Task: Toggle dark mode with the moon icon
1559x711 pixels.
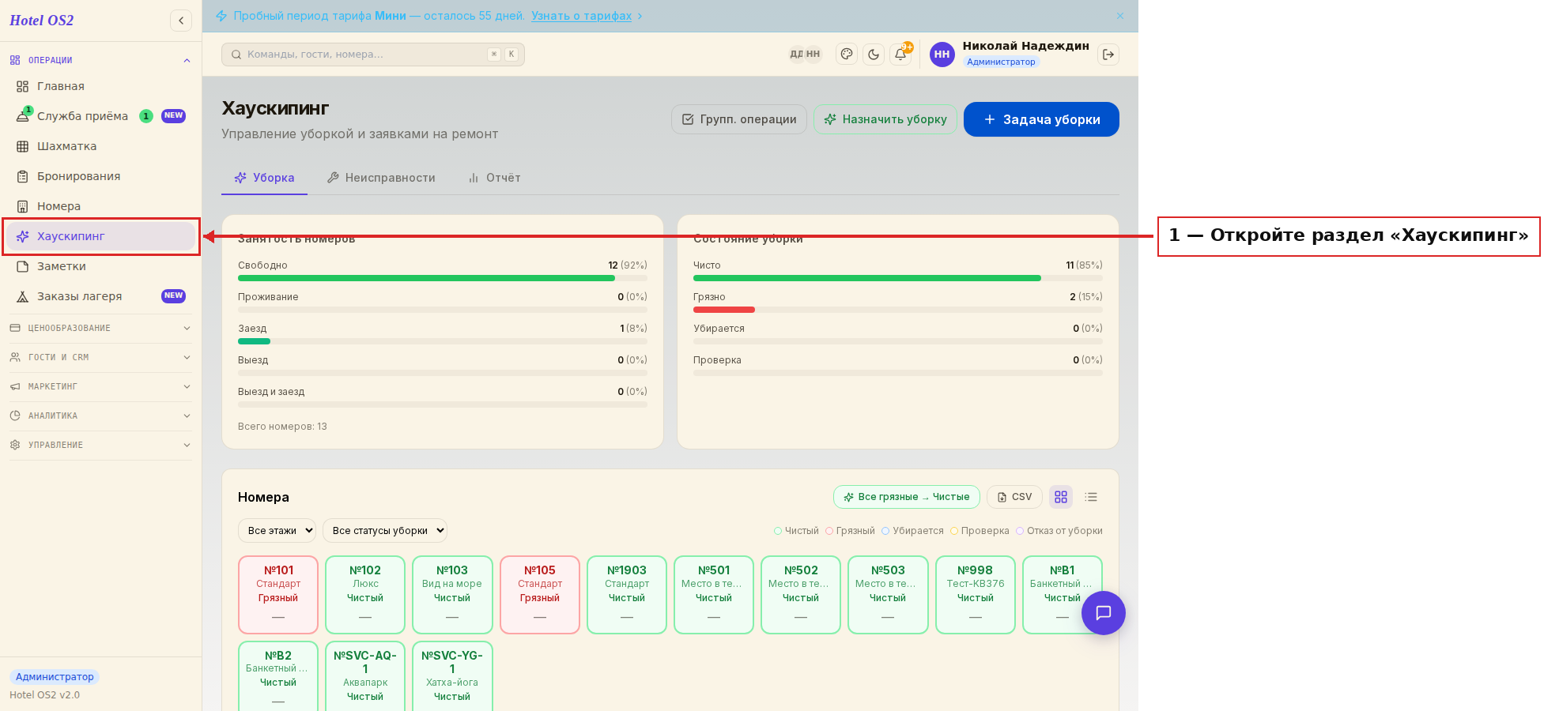Action: click(x=874, y=55)
